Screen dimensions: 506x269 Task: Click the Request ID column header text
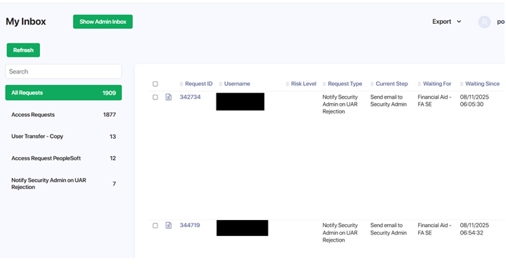tap(199, 83)
